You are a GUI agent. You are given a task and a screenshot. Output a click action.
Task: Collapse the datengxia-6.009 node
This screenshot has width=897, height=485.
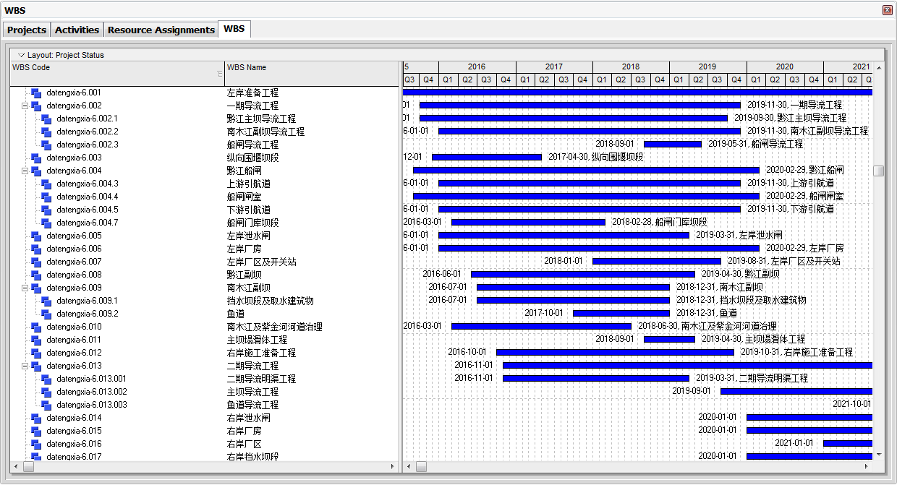[25, 288]
